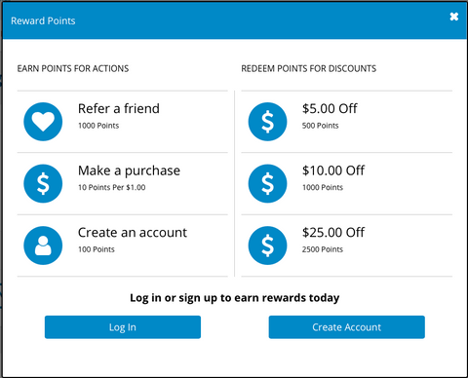Click the dollar icon next to $10.00 Off
The height and width of the screenshot is (378, 468).
coord(267,183)
